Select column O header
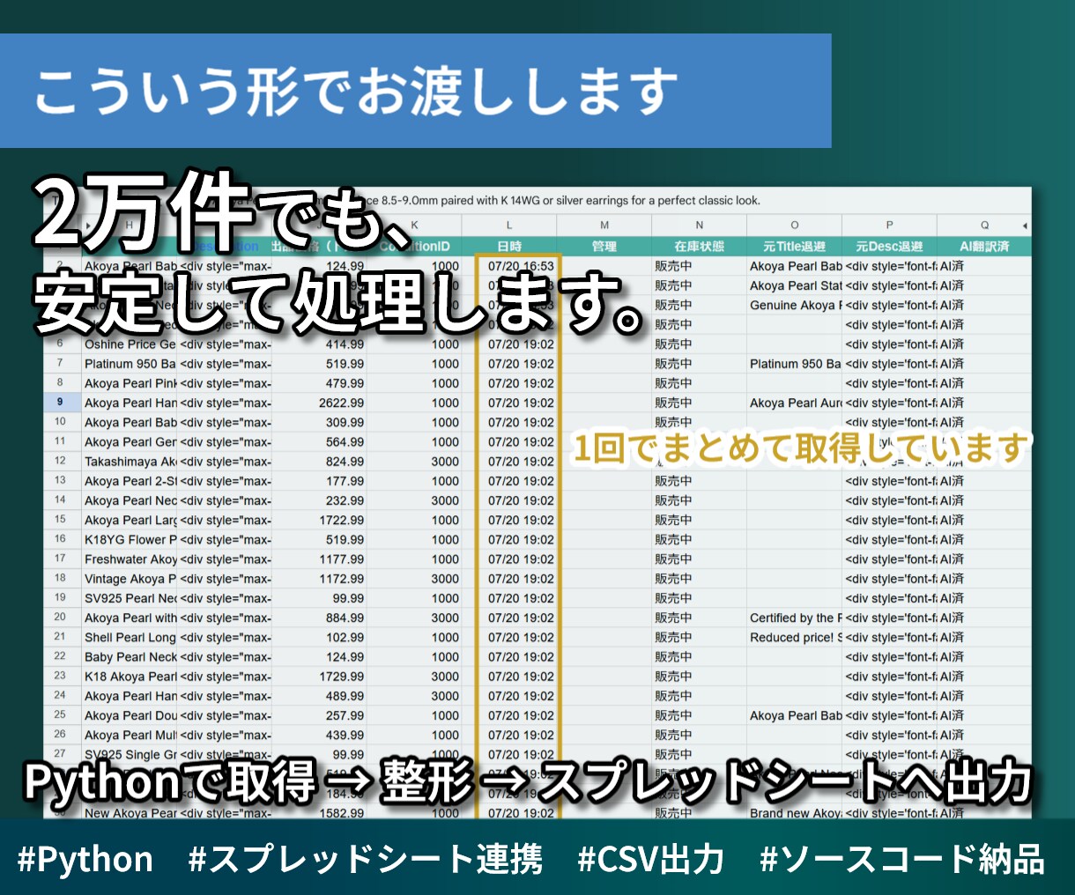The width and height of the screenshot is (1075, 895). (x=795, y=226)
